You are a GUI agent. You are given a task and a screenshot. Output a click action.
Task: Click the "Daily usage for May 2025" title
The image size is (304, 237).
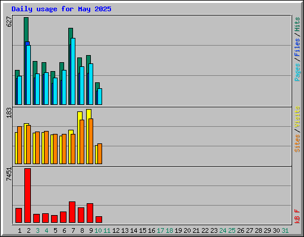61,9
